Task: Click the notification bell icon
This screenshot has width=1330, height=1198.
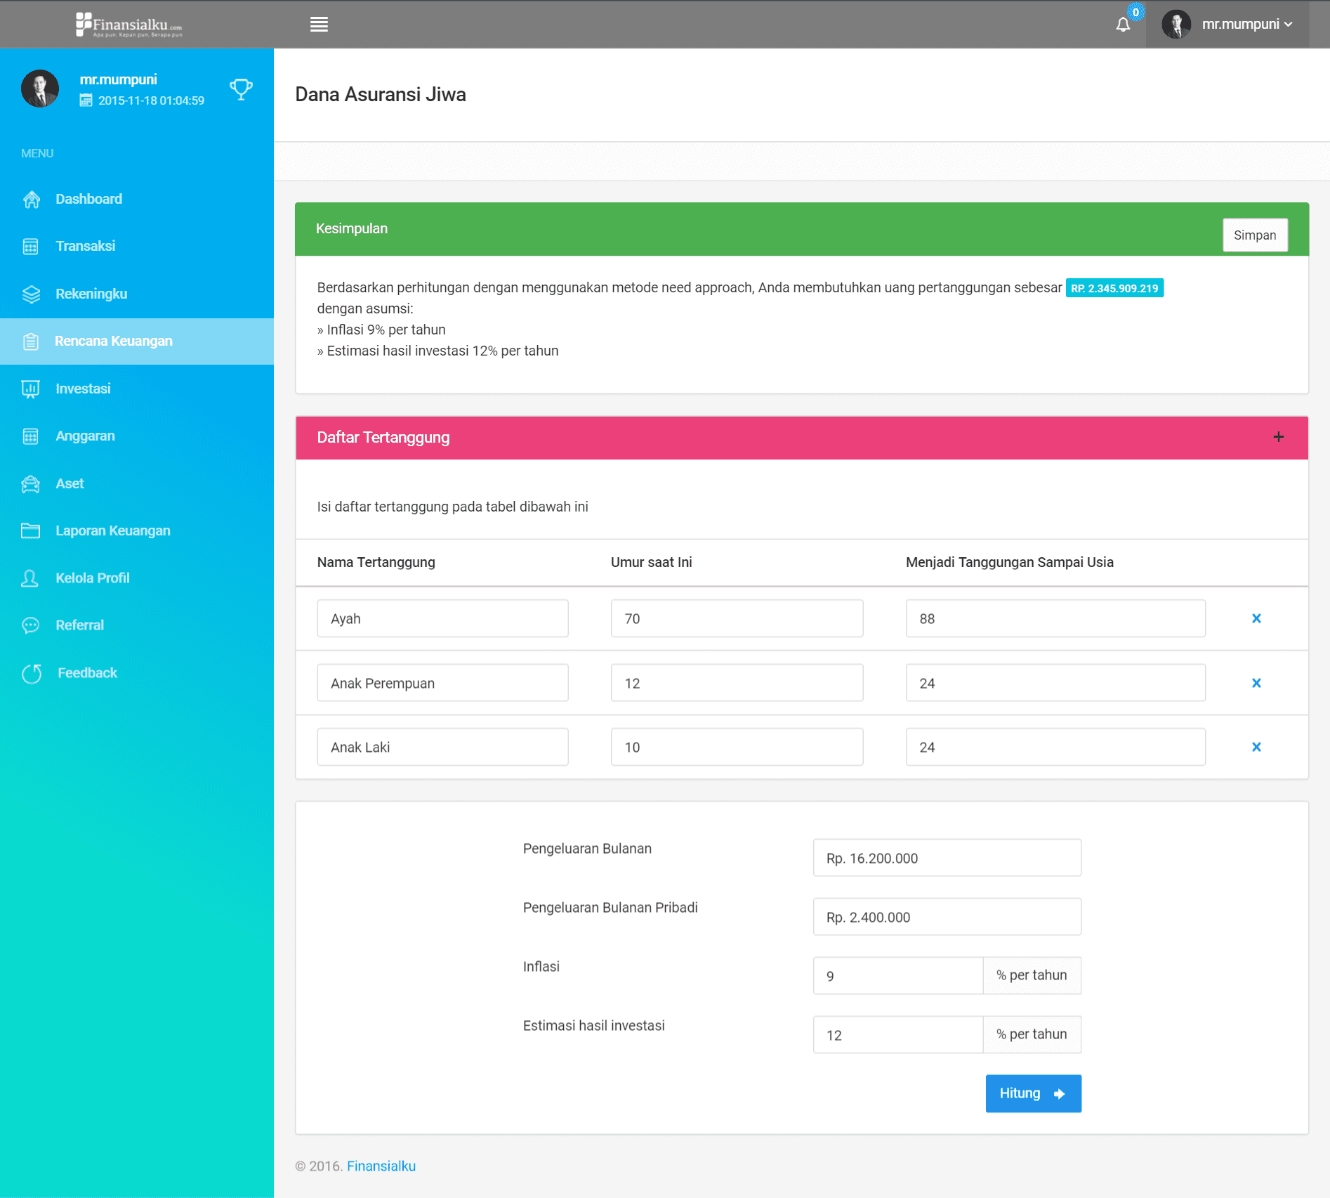Action: (x=1123, y=25)
